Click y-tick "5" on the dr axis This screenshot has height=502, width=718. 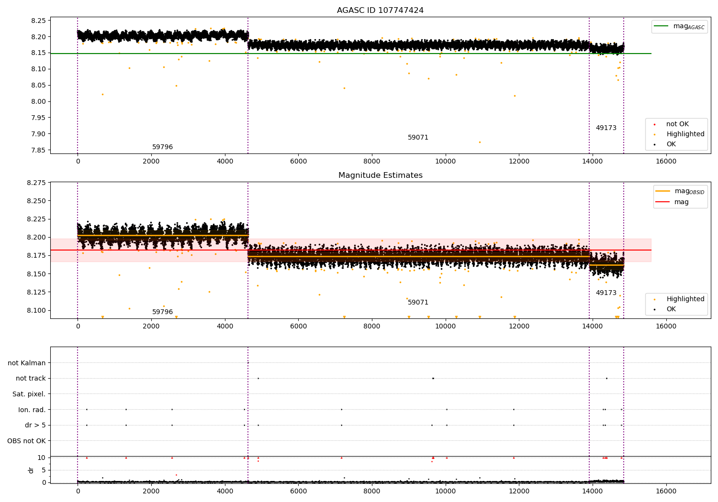[44, 470]
